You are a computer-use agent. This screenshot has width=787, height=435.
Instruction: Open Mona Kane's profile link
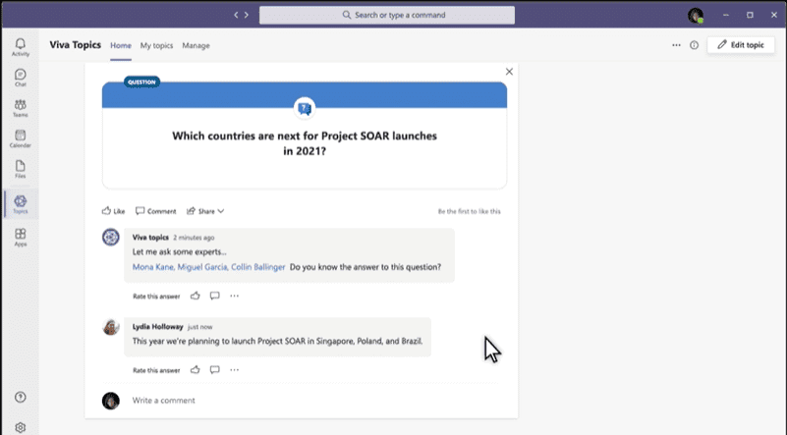(x=154, y=267)
